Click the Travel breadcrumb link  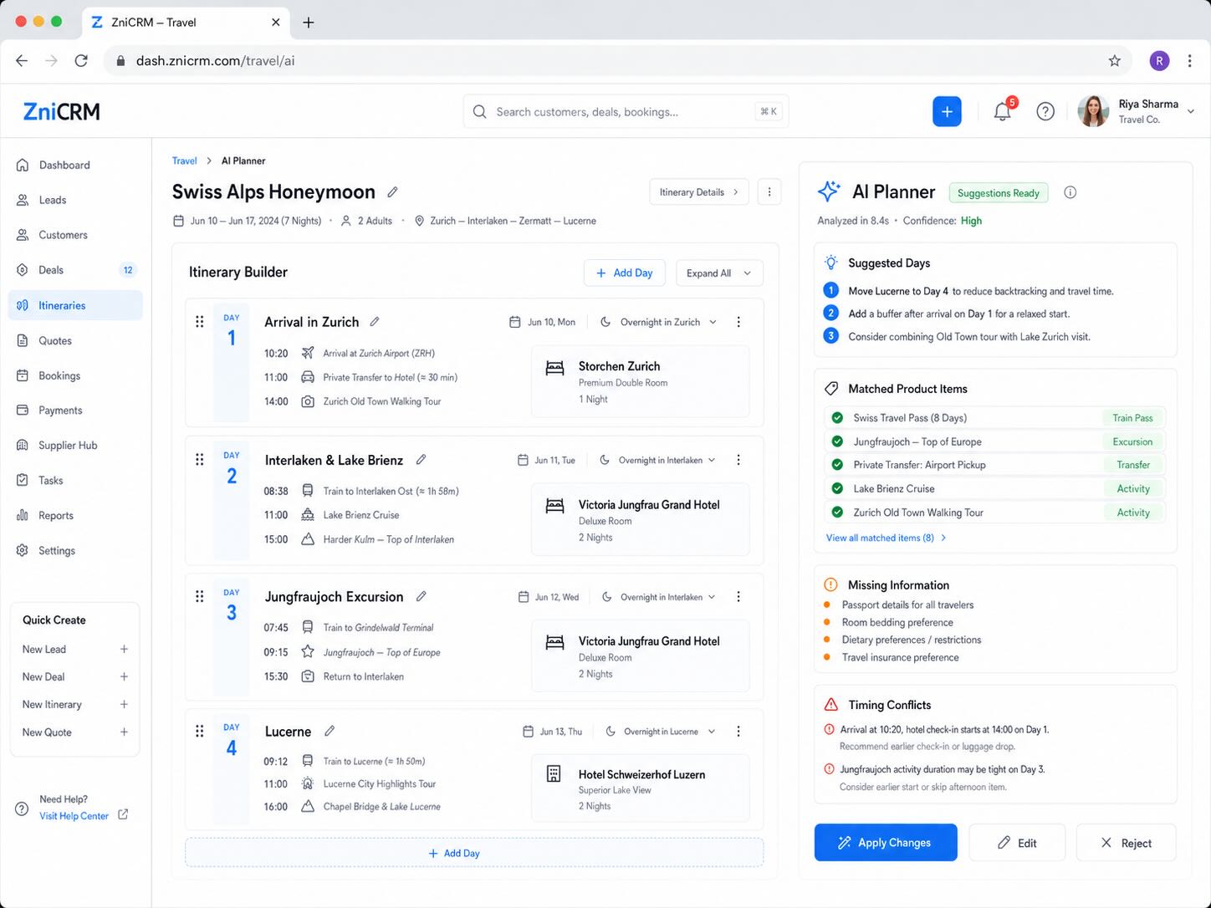[184, 161]
